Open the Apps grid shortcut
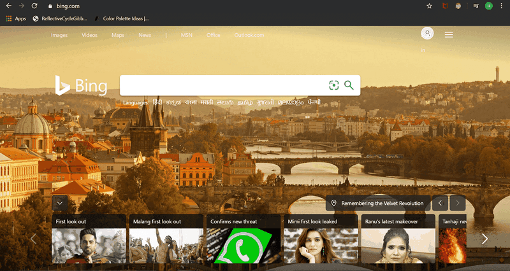510x271 pixels. click(x=17, y=18)
